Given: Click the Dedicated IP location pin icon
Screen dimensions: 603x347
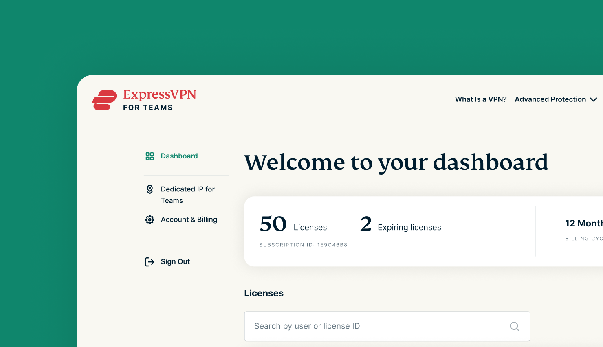Looking at the screenshot, I should click(x=150, y=189).
